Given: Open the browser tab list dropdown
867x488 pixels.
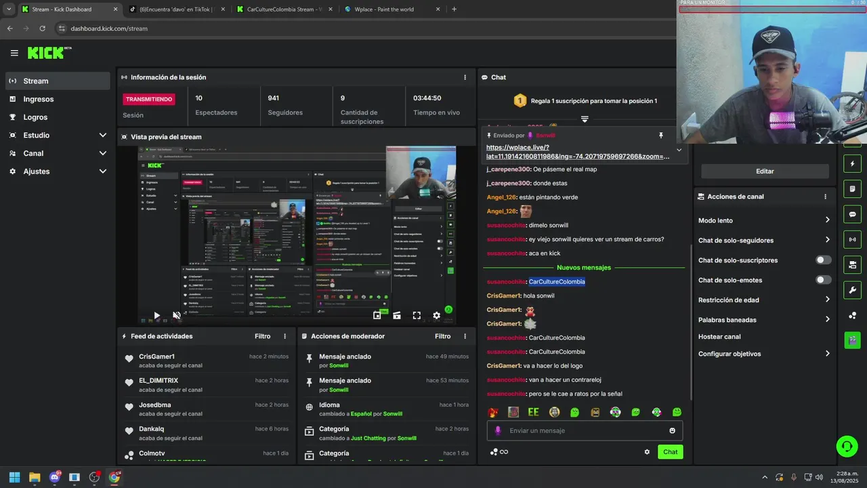Looking at the screenshot, I should click(9, 9).
